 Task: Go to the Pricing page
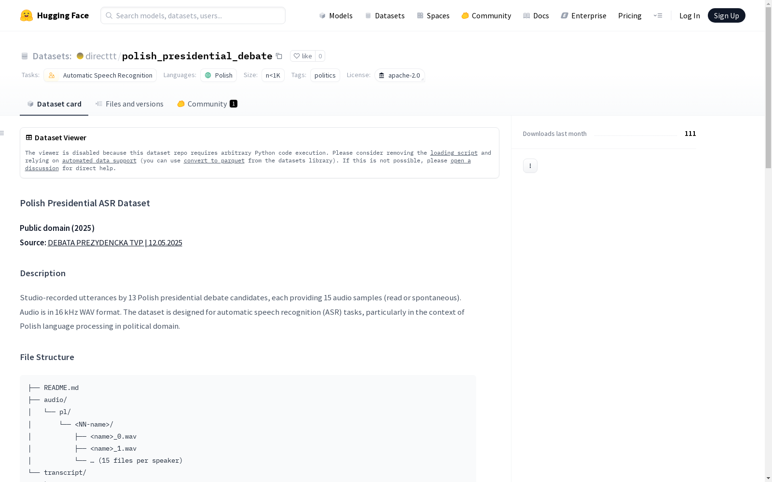[630, 15]
